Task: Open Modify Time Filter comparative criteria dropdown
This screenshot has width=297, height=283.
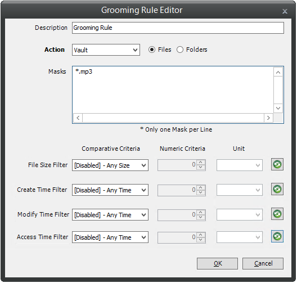Action: coord(110,214)
